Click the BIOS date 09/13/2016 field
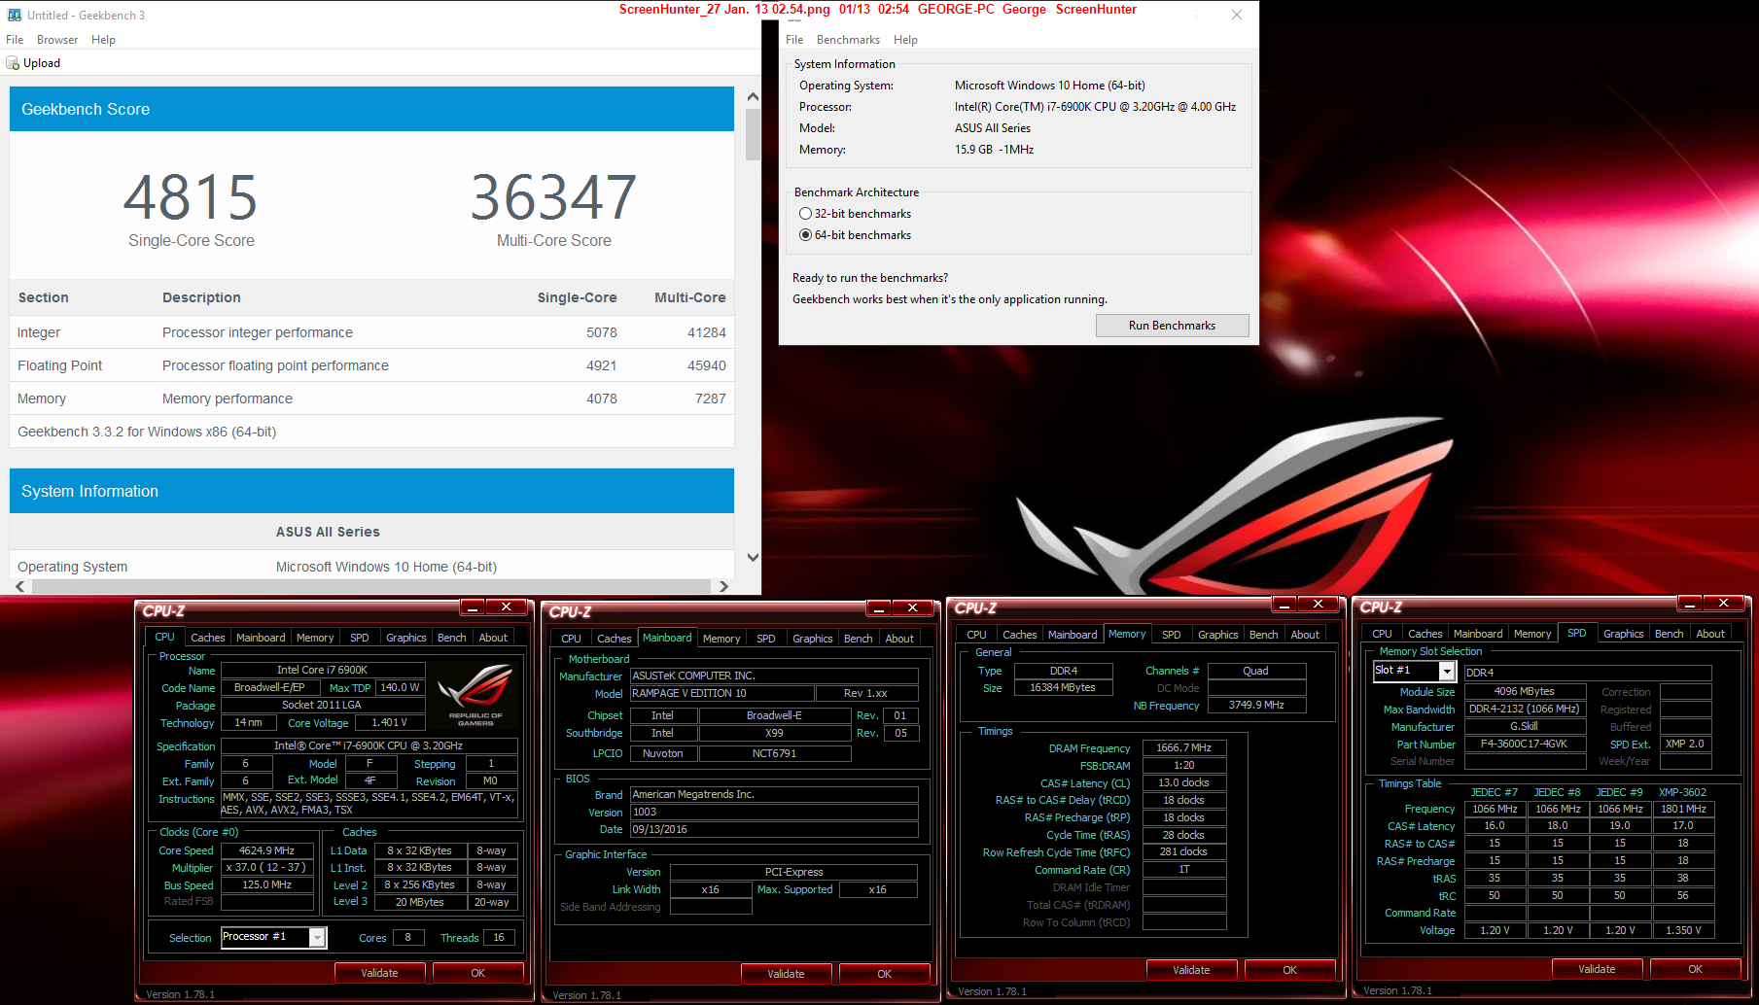The width and height of the screenshot is (1759, 1005). [x=774, y=829]
